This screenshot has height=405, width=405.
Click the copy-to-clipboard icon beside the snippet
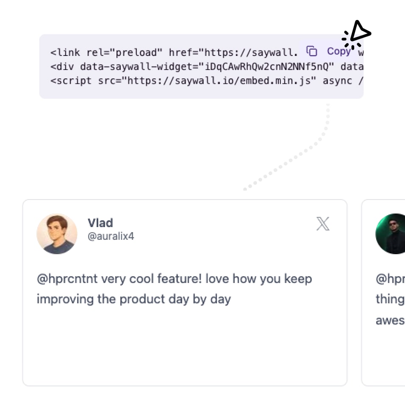[312, 51]
